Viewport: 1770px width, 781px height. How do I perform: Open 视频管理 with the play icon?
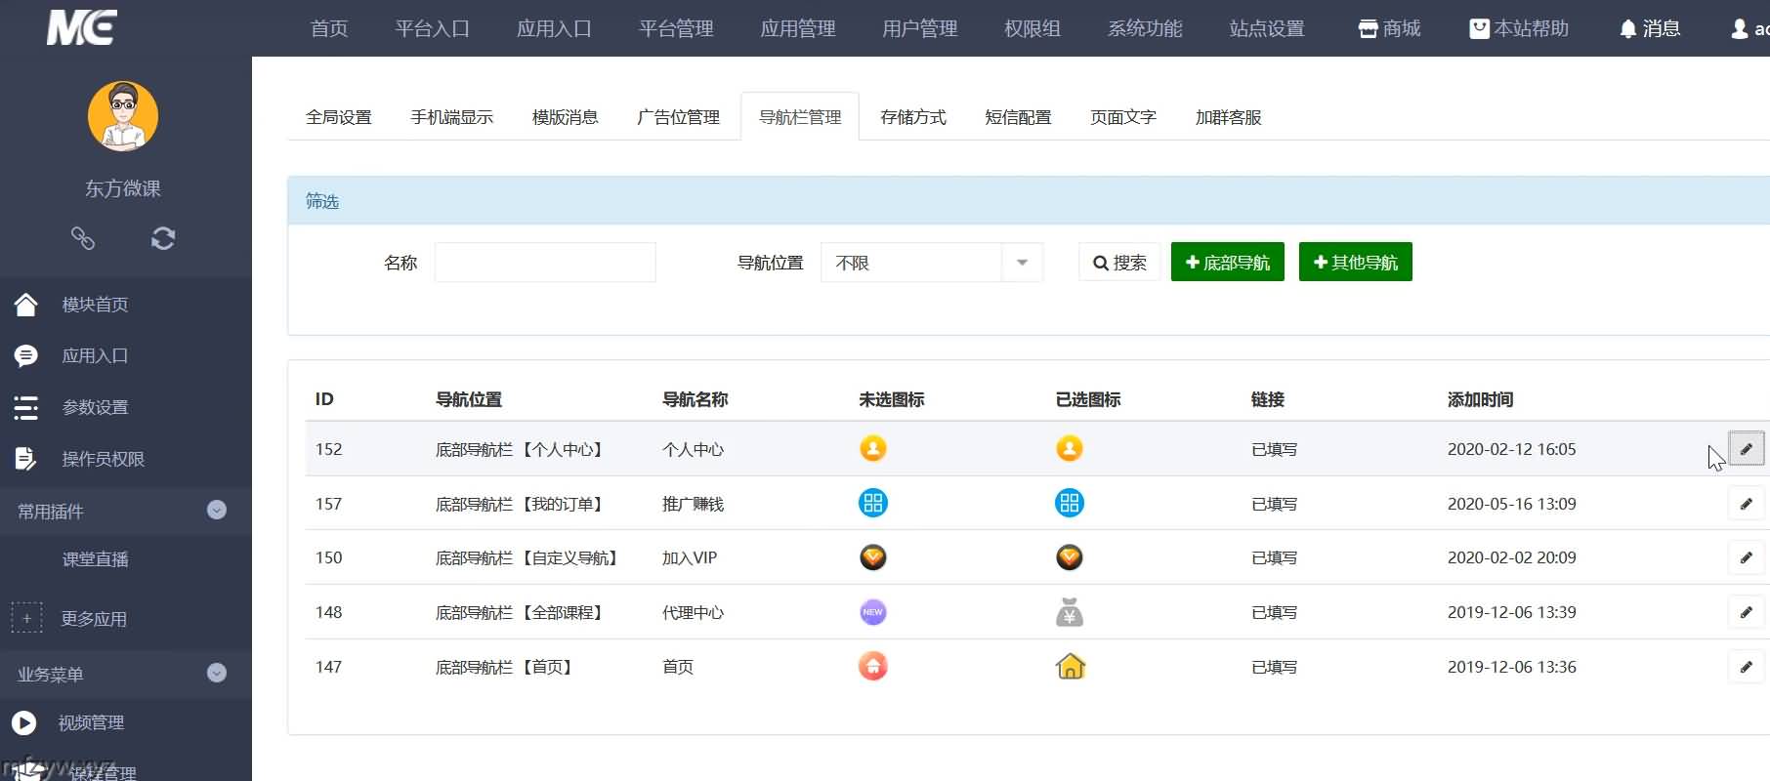tap(24, 722)
